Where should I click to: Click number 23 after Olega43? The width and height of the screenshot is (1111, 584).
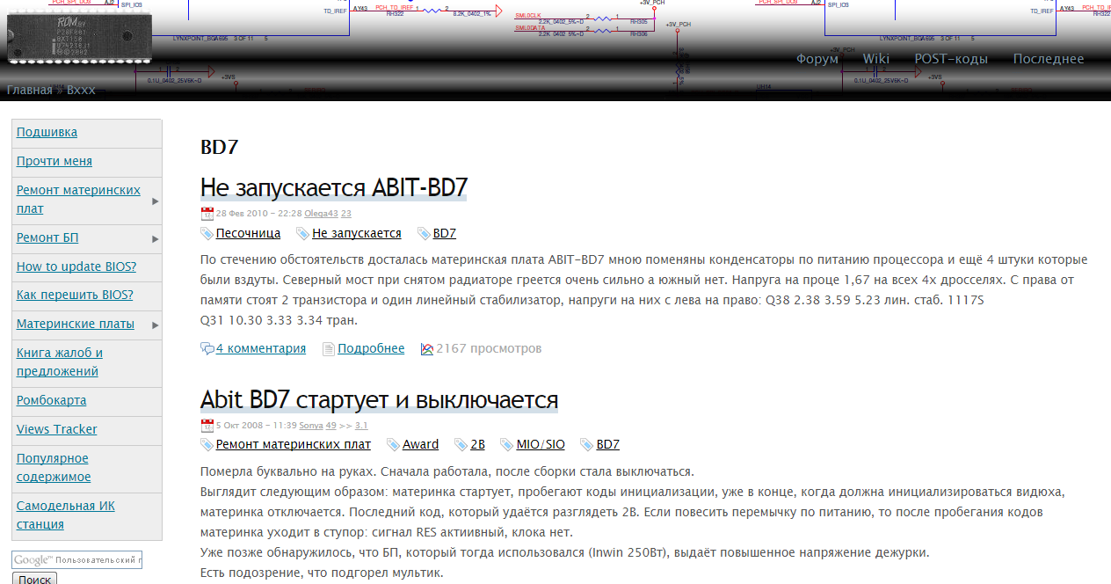346,213
